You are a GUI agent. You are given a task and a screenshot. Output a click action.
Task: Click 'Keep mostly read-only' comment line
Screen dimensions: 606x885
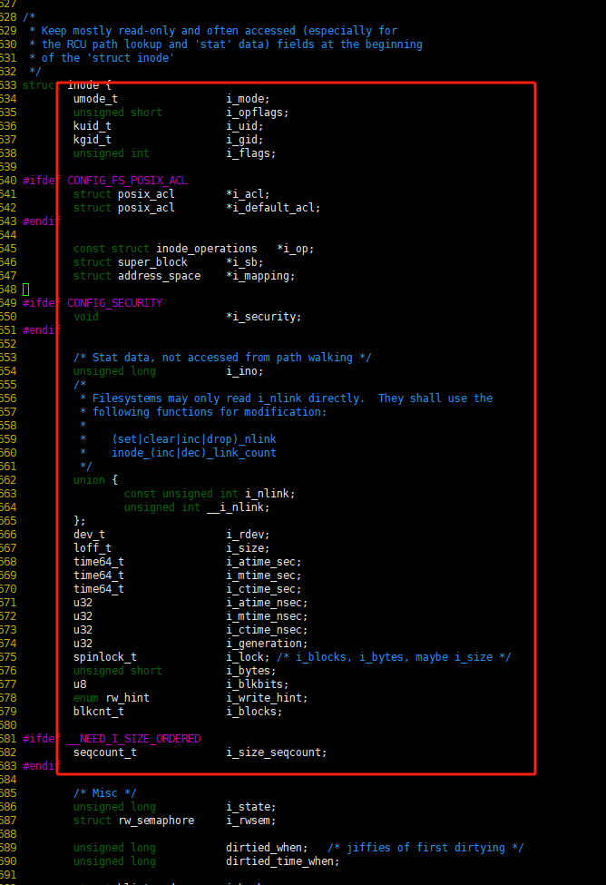pyautogui.click(x=213, y=31)
